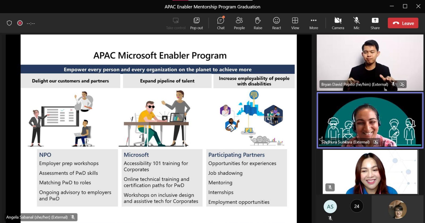Viewport: 425px width, 223px height.
Task: Click 'Mentoring' text on slide
Action: (x=220, y=182)
